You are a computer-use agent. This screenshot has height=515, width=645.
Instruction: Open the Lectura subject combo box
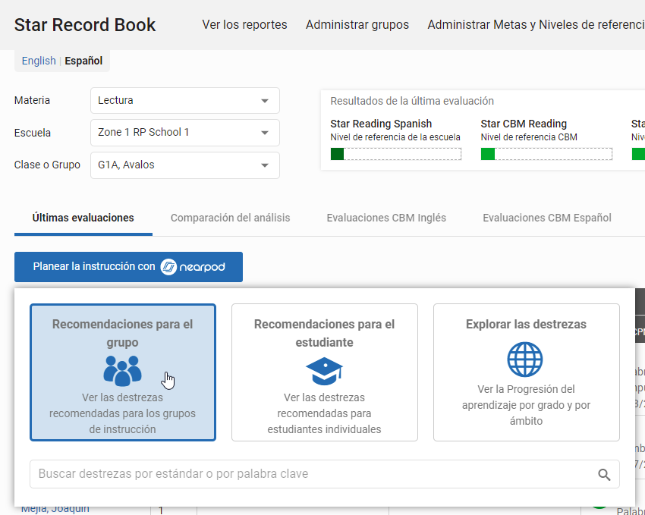pyautogui.click(x=185, y=100)
